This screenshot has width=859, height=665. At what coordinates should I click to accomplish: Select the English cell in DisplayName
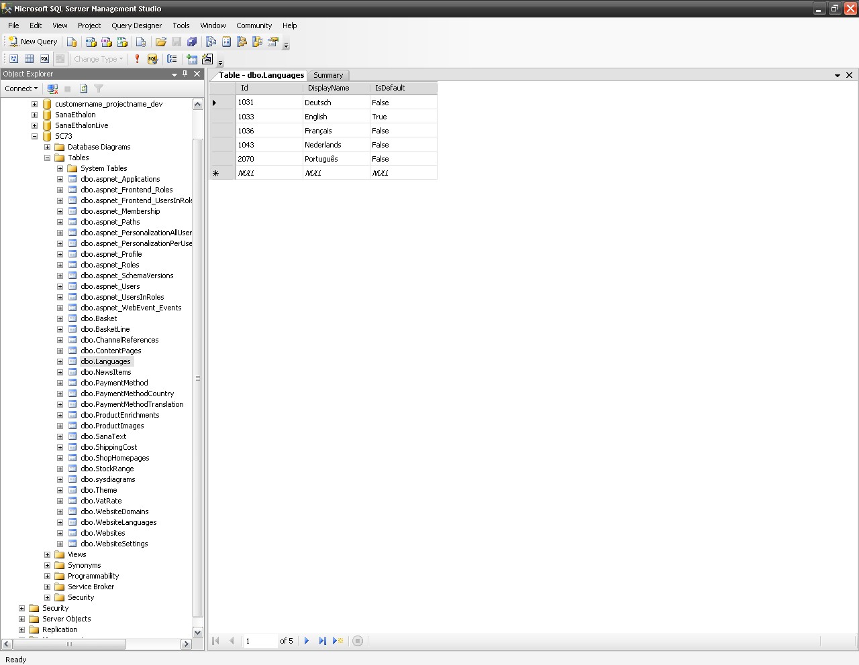[x=336, y=117]
